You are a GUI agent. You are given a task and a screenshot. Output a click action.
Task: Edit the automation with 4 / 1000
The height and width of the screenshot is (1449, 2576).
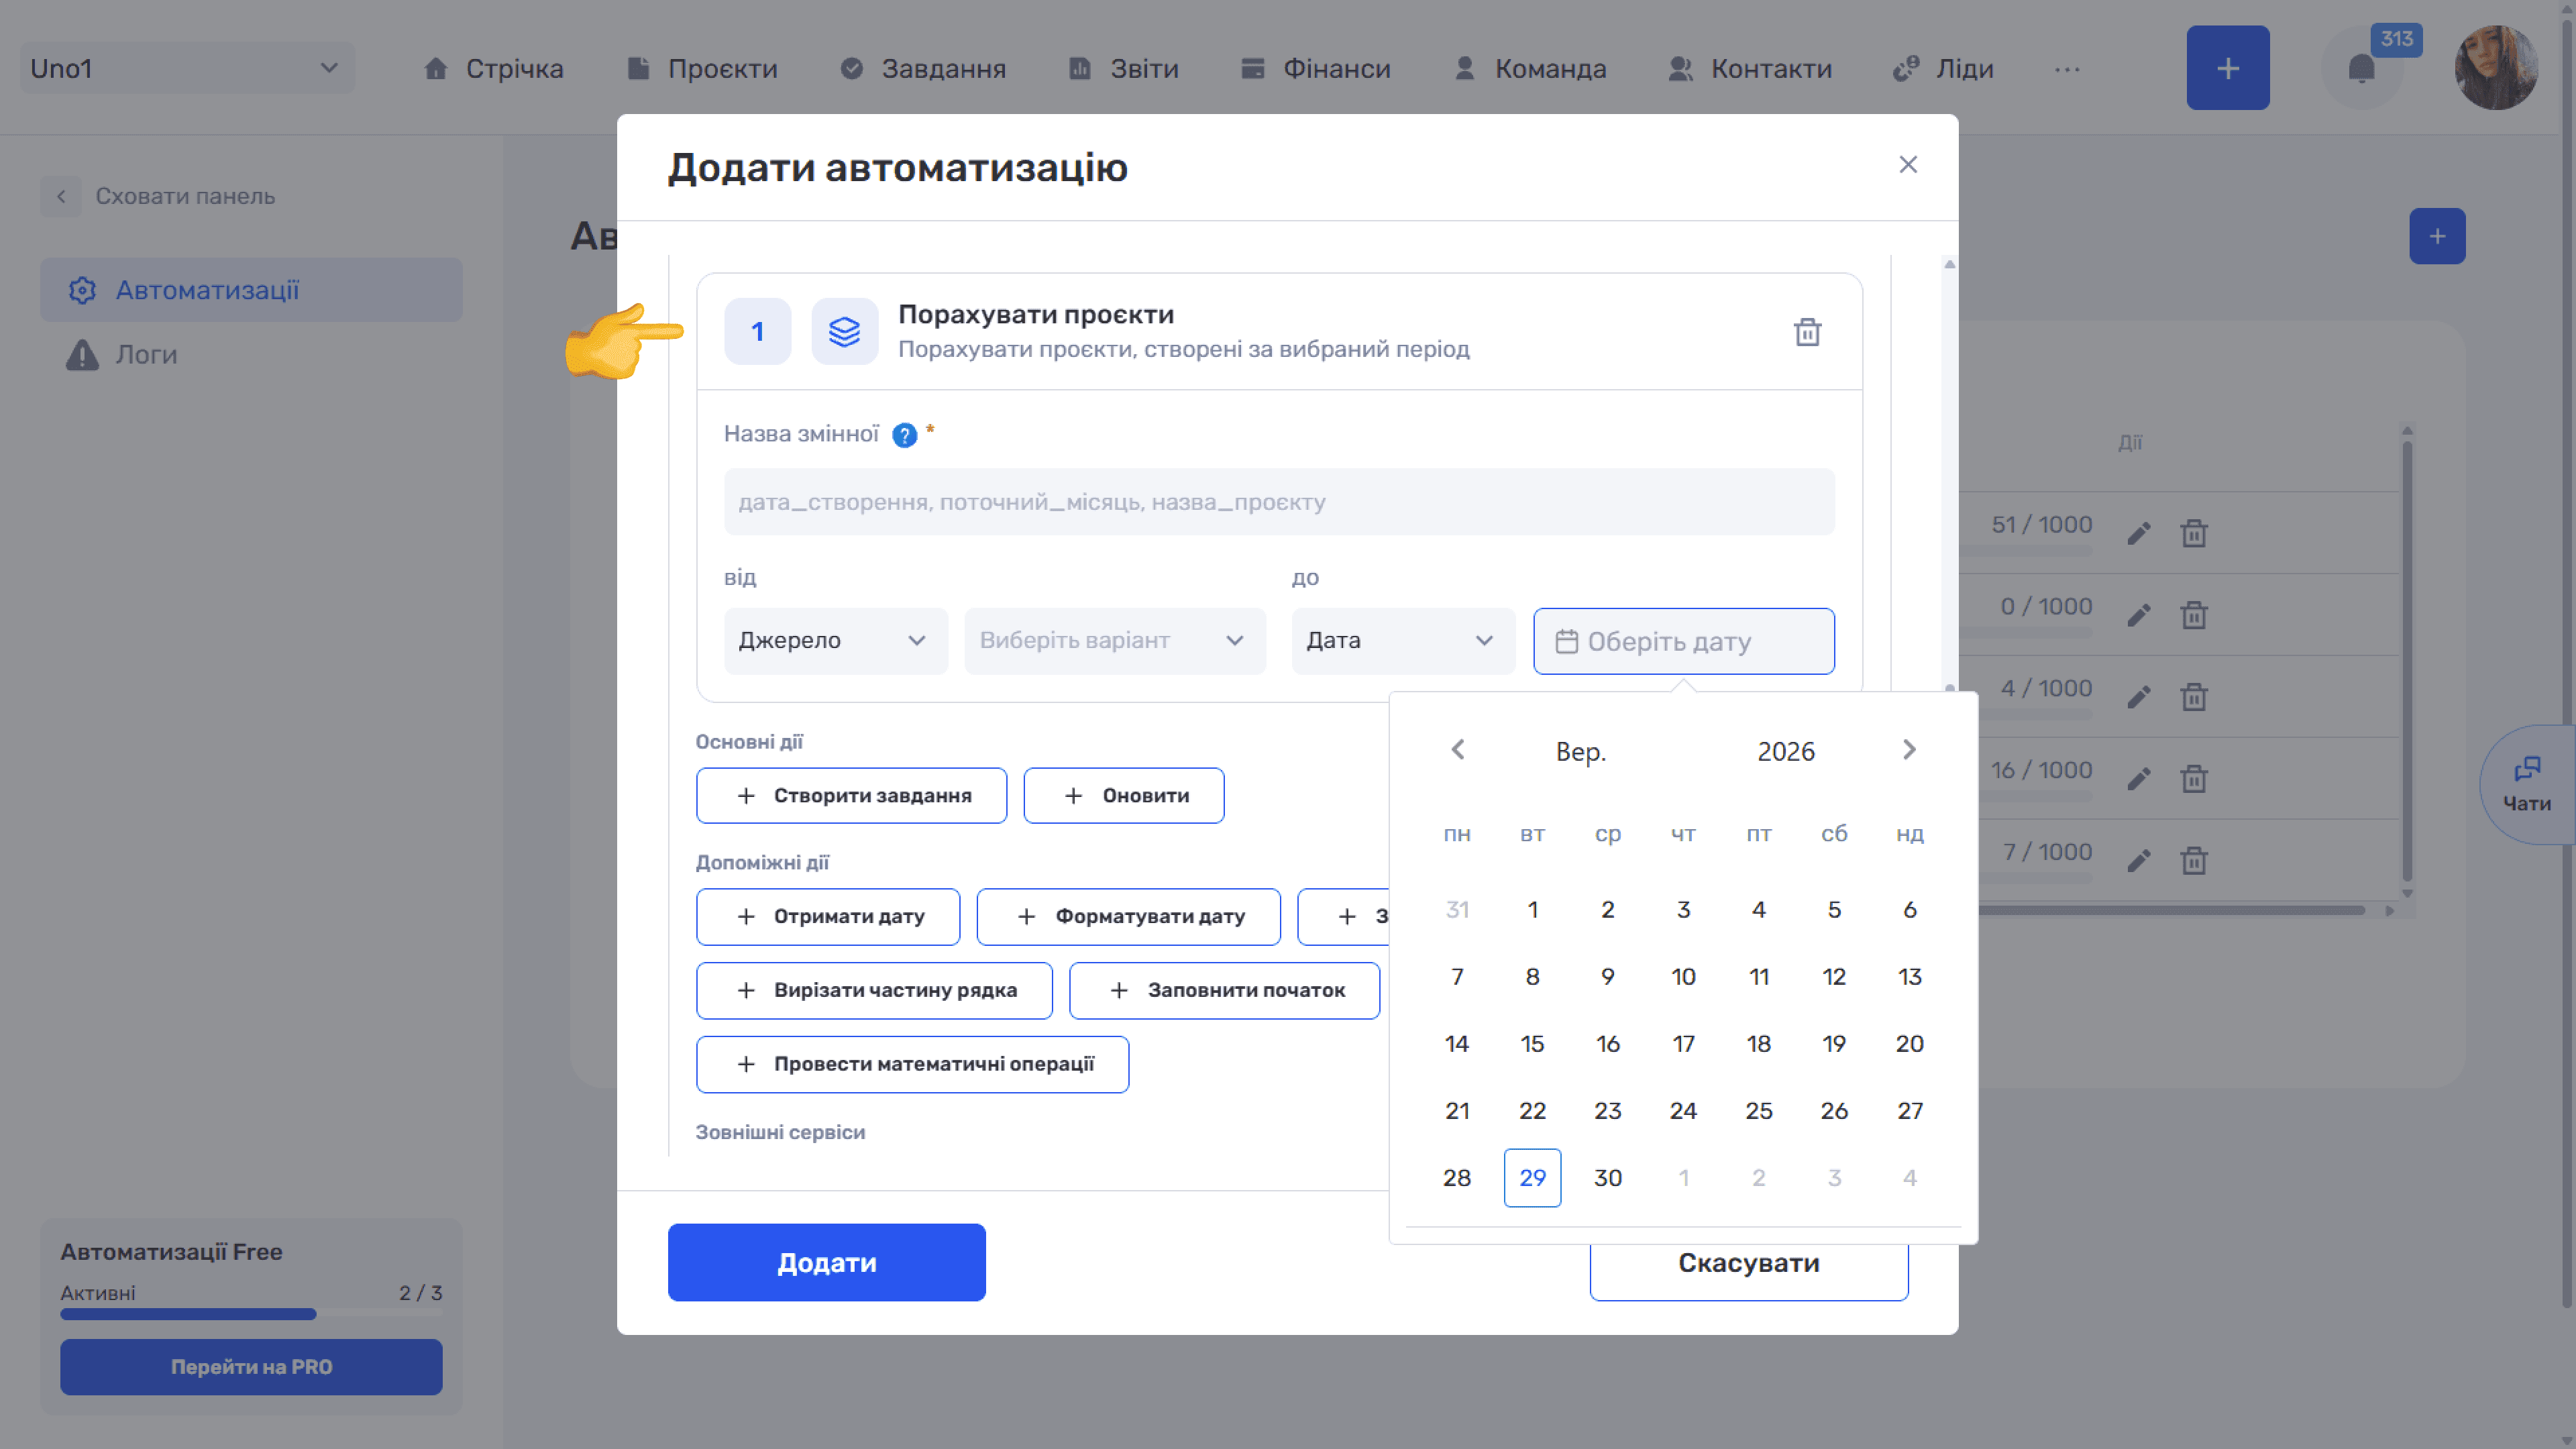(2138, 697)
